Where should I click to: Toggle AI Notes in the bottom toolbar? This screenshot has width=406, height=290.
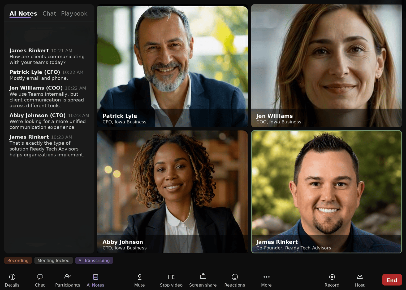click(96, 280)
